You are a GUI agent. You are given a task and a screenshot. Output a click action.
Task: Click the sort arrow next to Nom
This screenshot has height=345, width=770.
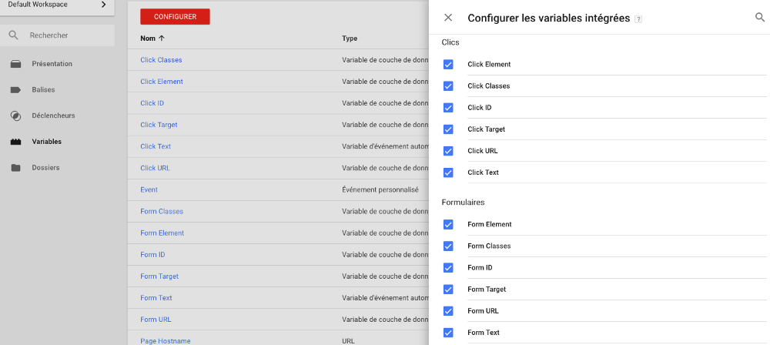click(x=162, y=39)
